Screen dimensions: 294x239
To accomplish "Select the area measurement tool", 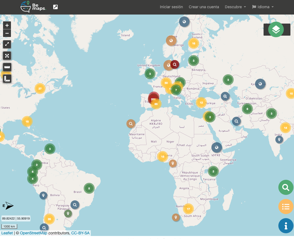I will click(7, 79).
